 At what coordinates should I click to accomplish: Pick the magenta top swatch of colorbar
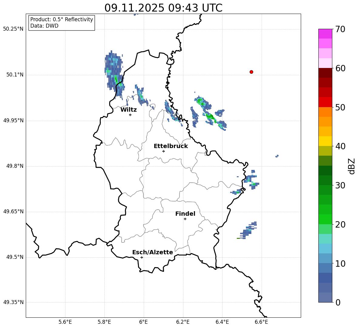pyautogui.click(x=325, y=34)
